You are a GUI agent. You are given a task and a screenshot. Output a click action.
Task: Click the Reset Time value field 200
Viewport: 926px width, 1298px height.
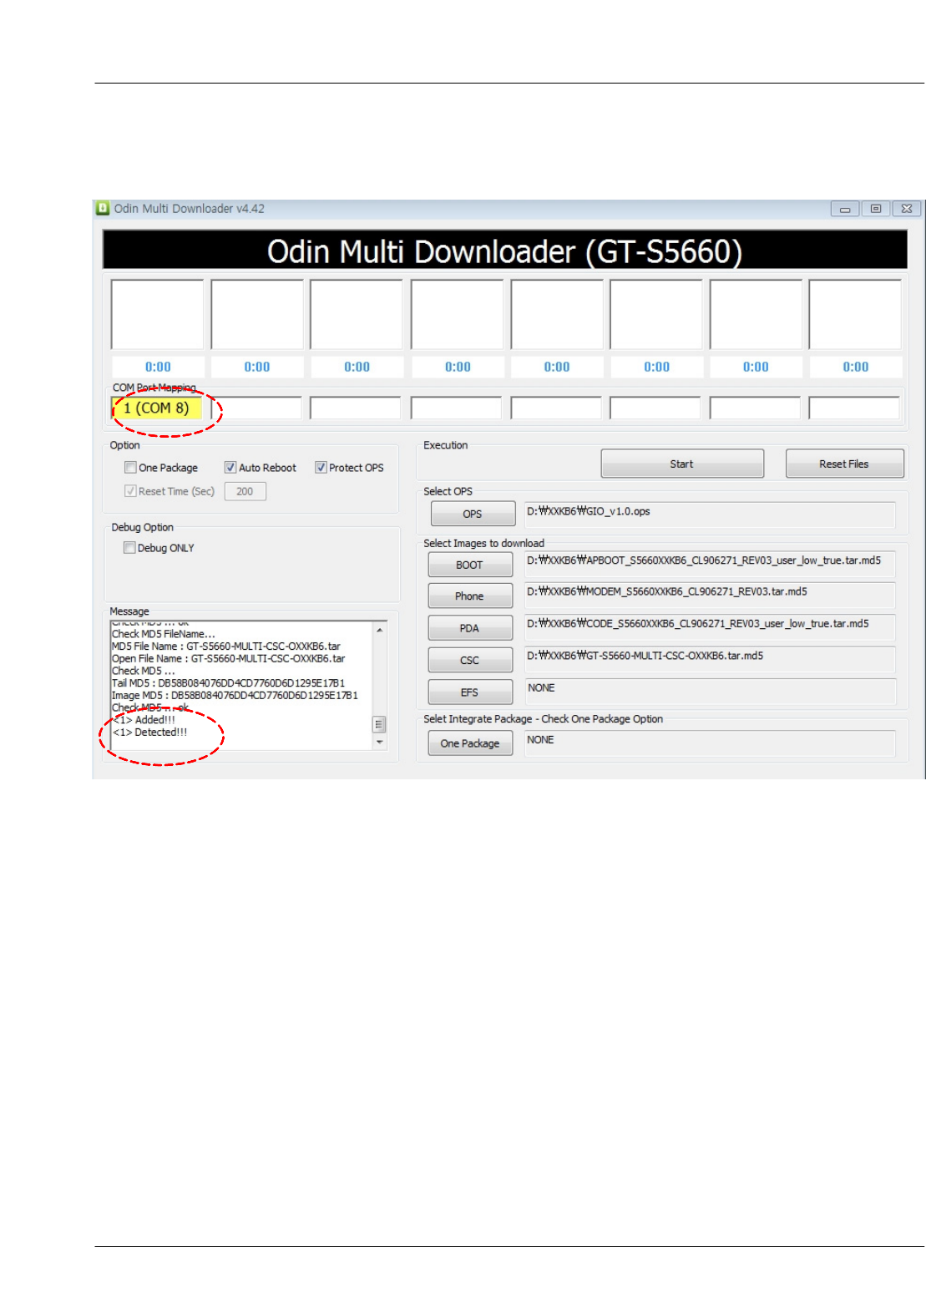click(x=245, y=491)
